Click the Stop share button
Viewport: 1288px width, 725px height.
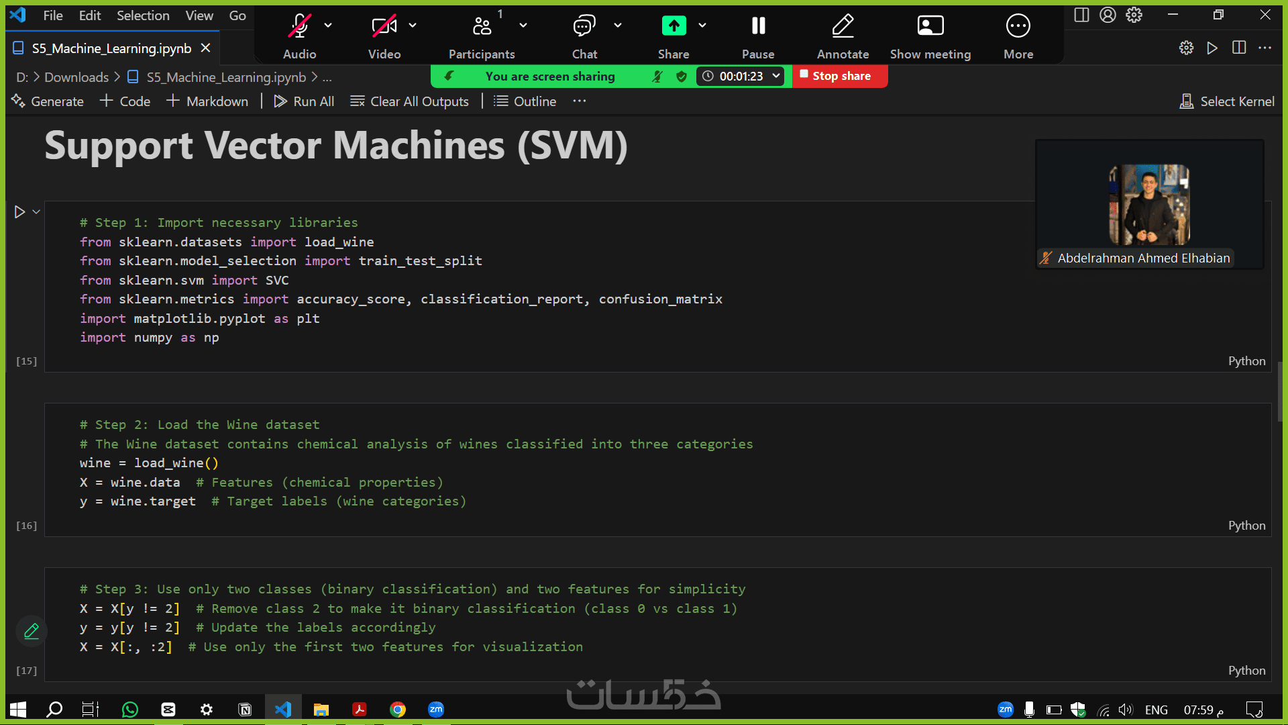840,76
